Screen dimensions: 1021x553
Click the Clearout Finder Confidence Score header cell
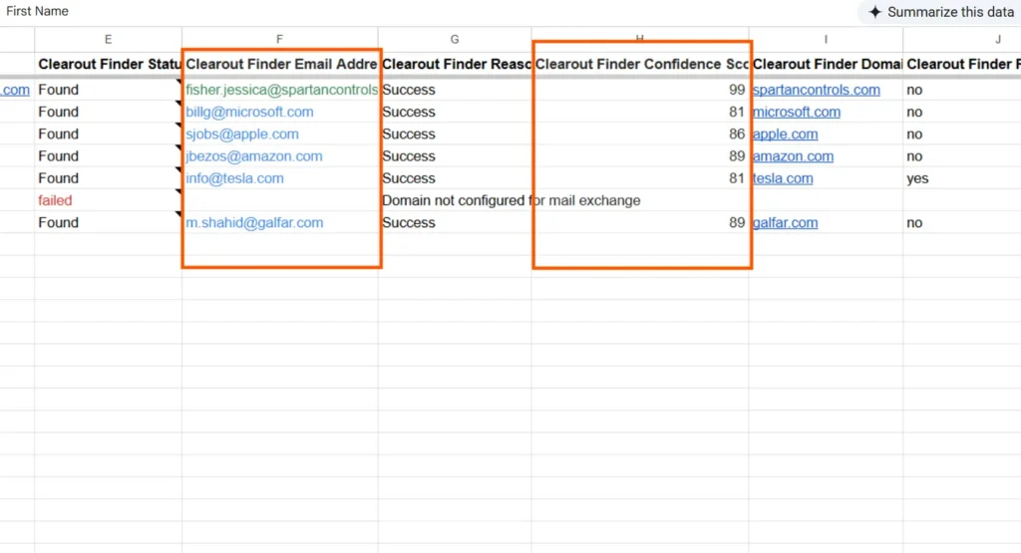[640, 64]
